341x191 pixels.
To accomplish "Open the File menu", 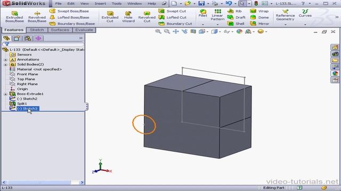I will (x=58, y=4).
